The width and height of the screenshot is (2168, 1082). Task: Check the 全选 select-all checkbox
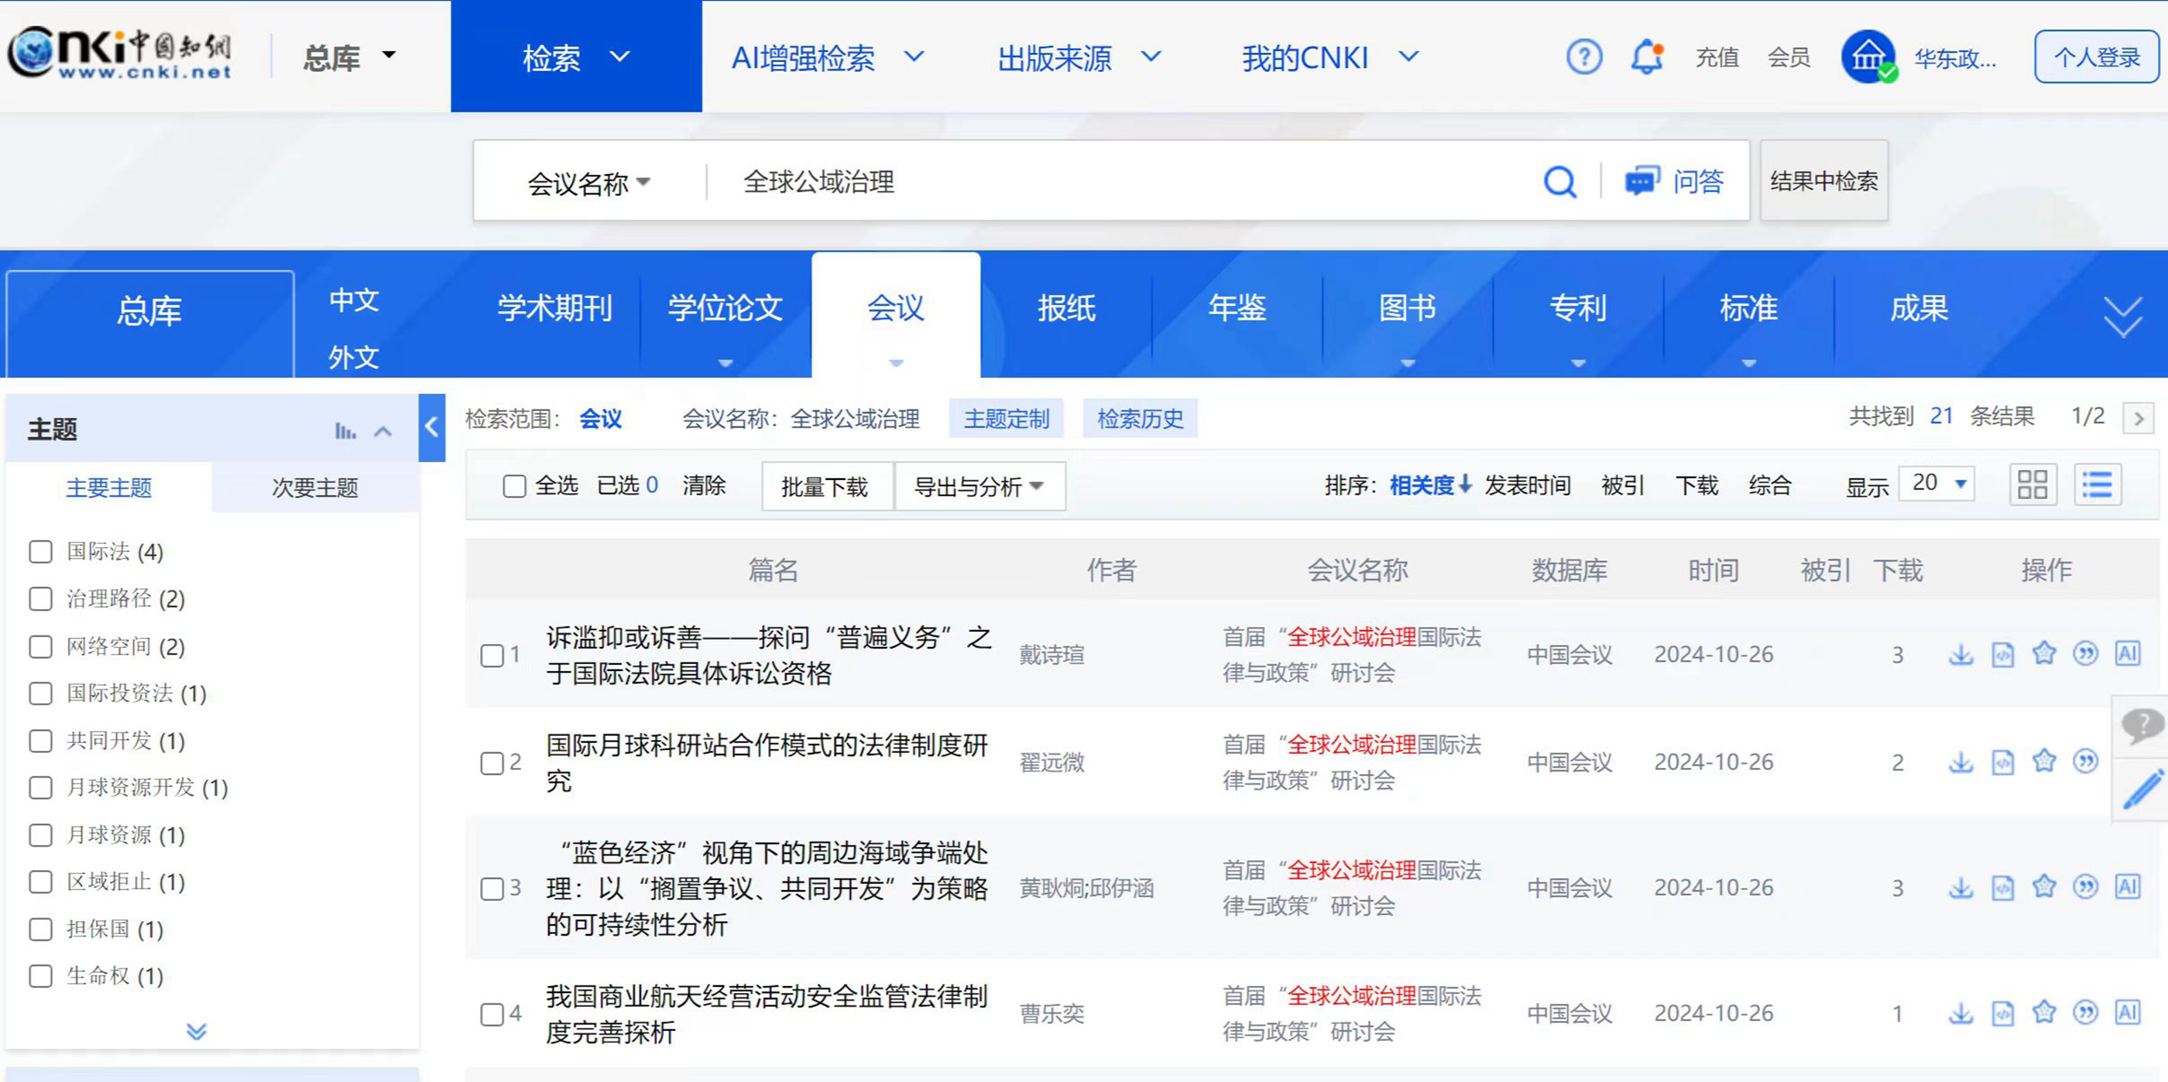tap(514, 485)
